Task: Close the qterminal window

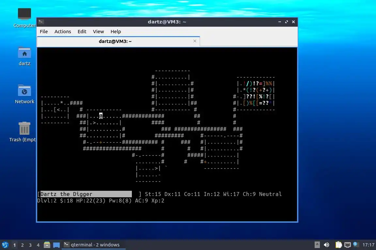Action: point(293,22)
